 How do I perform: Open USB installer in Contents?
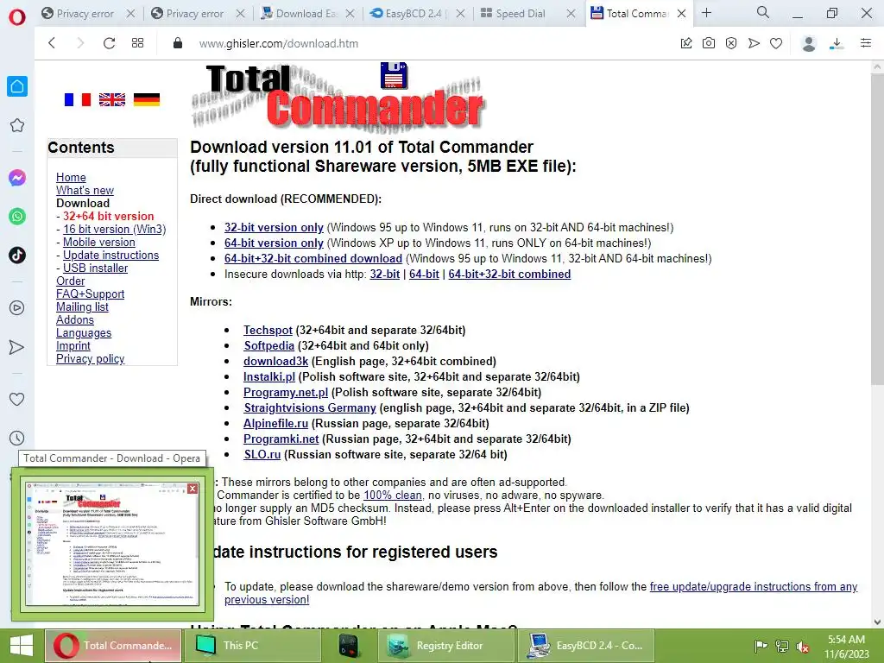(95, 268)
